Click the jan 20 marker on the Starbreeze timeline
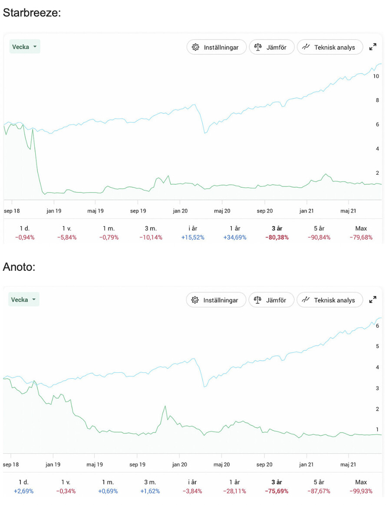The width and height of the screenshot is (389, 505). coord(180,211)
